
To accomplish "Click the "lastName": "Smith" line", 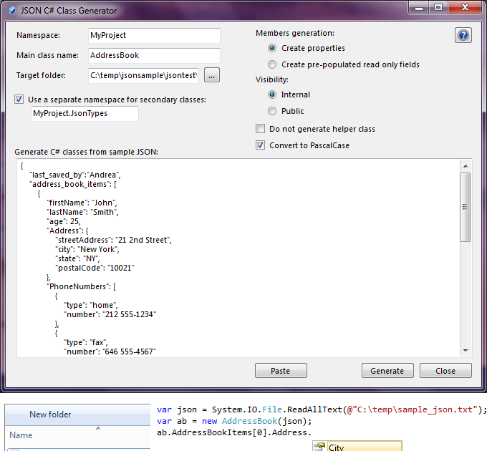I will (83, 213).
